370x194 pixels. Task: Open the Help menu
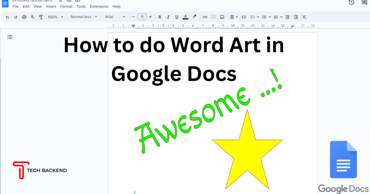(x=116, y=7)
